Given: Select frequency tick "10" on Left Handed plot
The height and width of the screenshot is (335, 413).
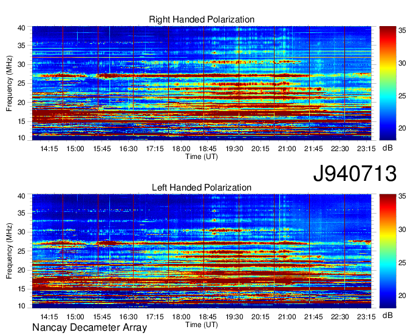Looking at the screenshot, I should click(x=21, y=306).
